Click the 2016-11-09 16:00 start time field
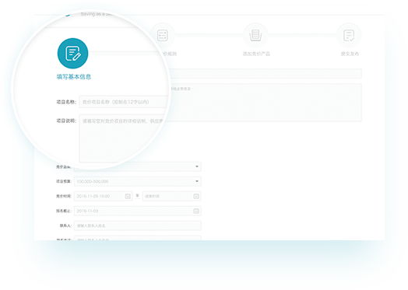The height and width of the screenshot is (290, 408). pos(104,196)
